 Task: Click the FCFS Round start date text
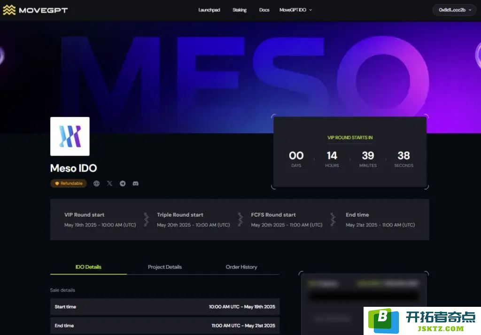tap(287, 225)
